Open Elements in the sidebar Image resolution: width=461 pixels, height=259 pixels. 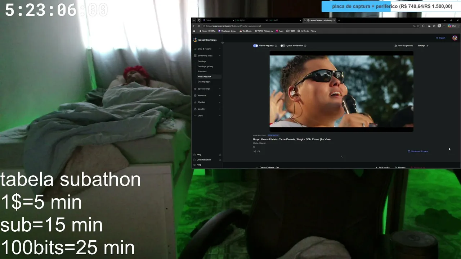click(202, 72)
